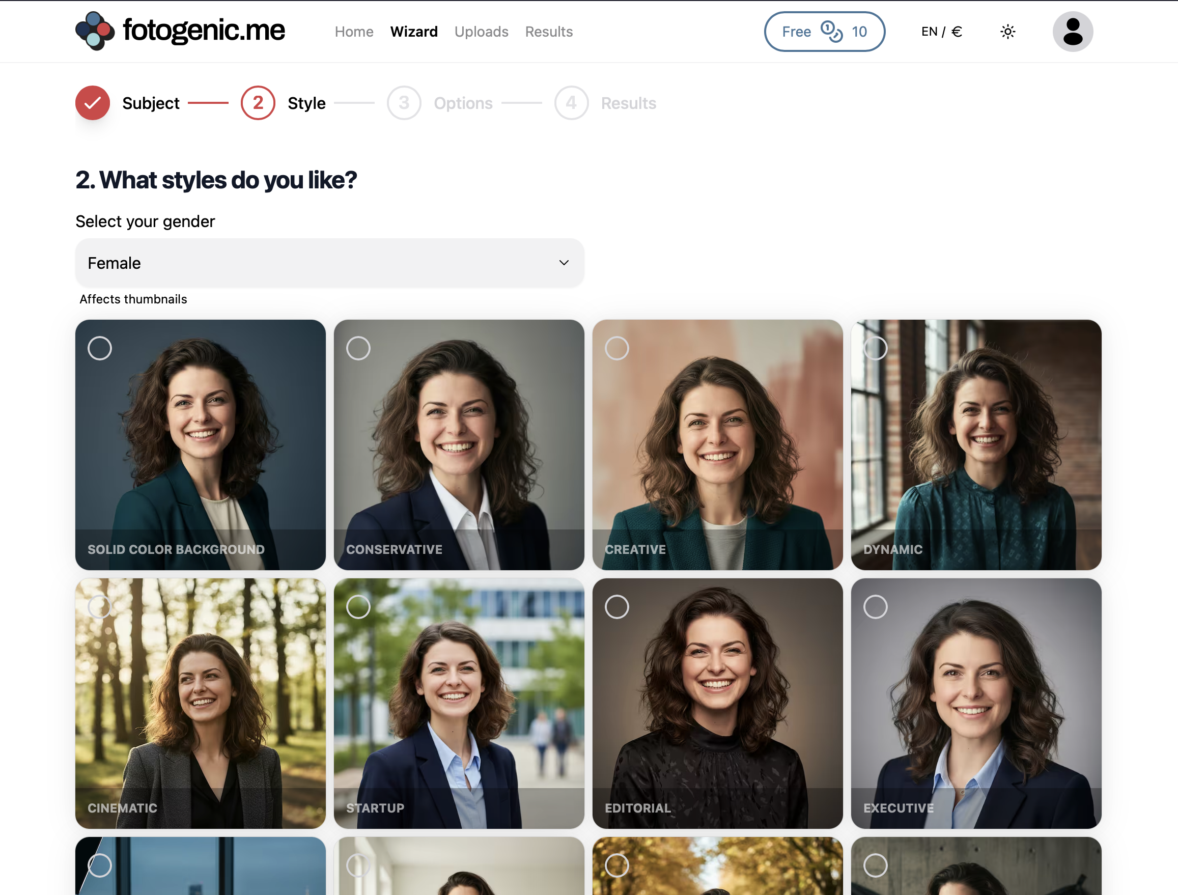Image resolution: width=1178 pixels, height=895 pixels.
Task: Select the Creative style checkbox
Action: [x=617, y=348]
